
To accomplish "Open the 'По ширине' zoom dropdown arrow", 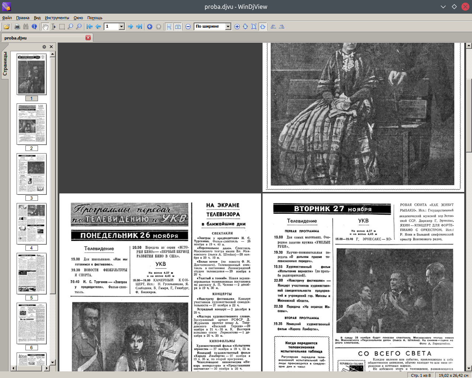I will click(228, 27).
